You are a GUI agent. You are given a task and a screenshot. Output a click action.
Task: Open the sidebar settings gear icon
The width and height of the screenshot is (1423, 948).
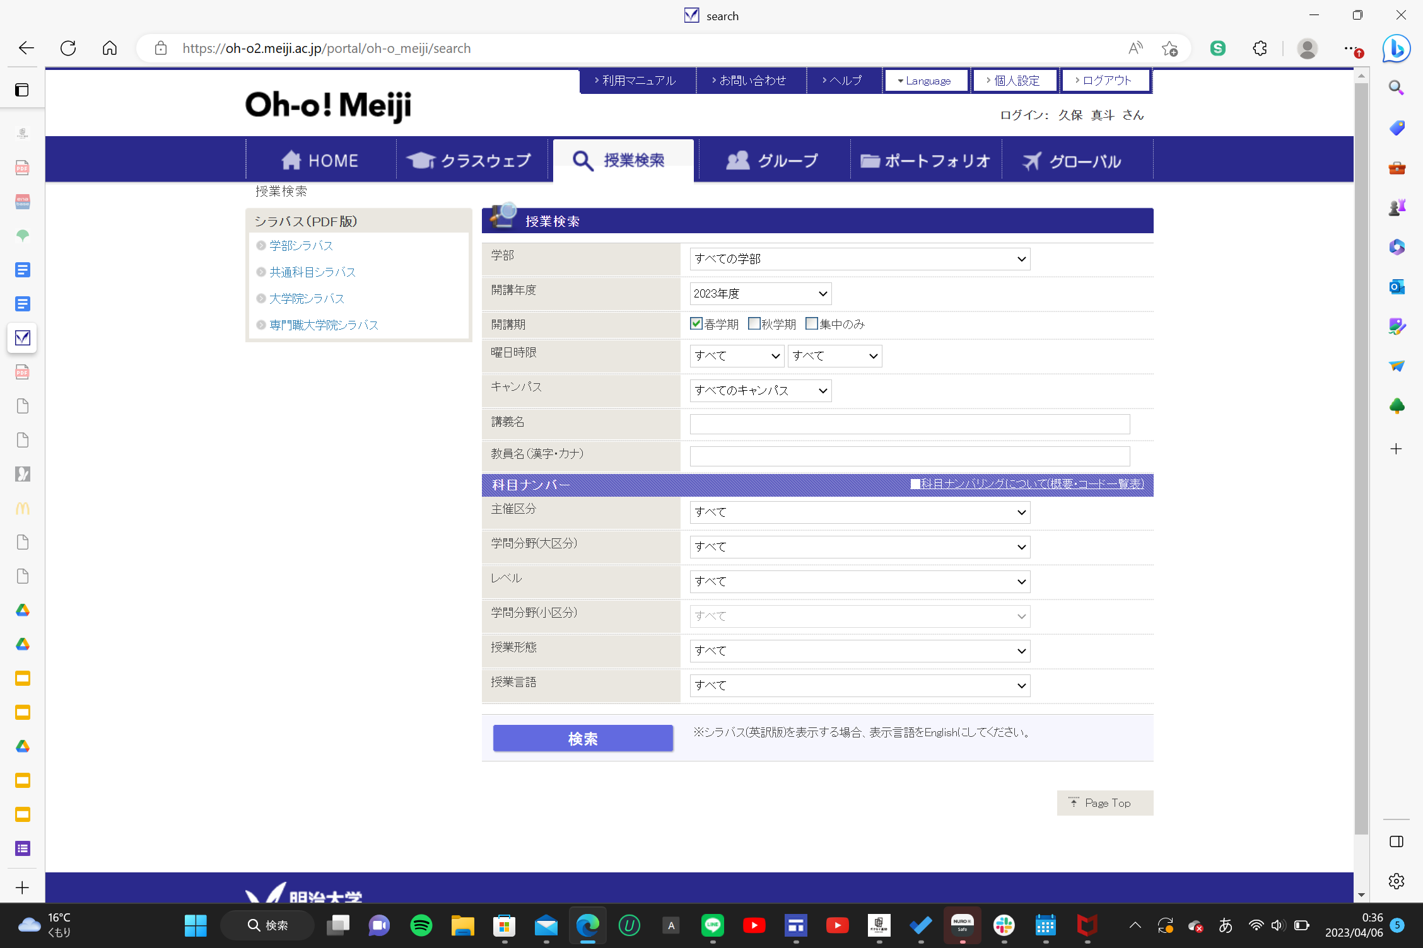[1397, 881]
